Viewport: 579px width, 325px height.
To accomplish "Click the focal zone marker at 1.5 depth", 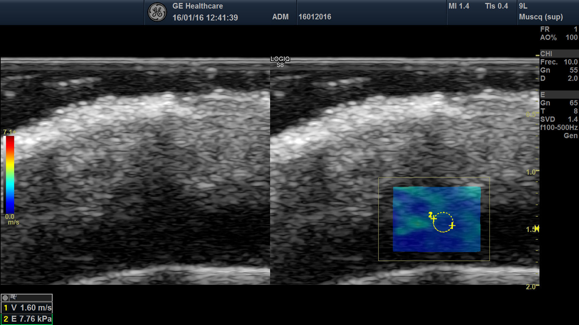I will coord(537,228).
